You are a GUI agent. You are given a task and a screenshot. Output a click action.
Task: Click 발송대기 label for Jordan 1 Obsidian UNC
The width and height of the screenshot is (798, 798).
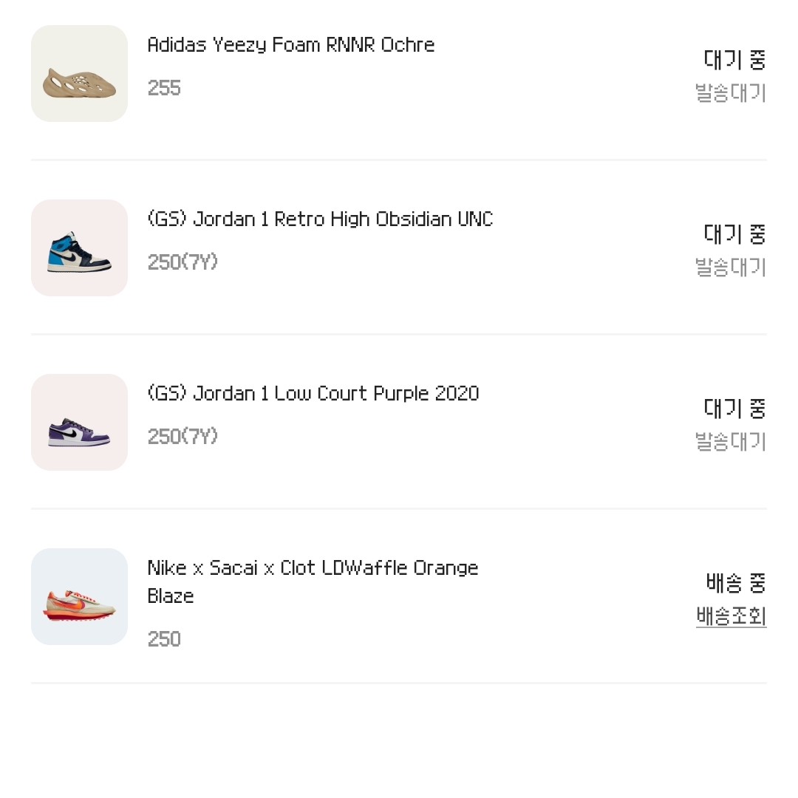pos(731,267)
